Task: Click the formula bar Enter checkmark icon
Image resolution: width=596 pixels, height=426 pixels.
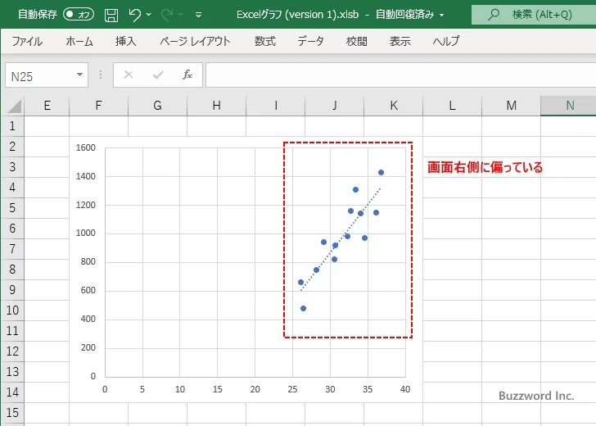Action: [157, 75]
